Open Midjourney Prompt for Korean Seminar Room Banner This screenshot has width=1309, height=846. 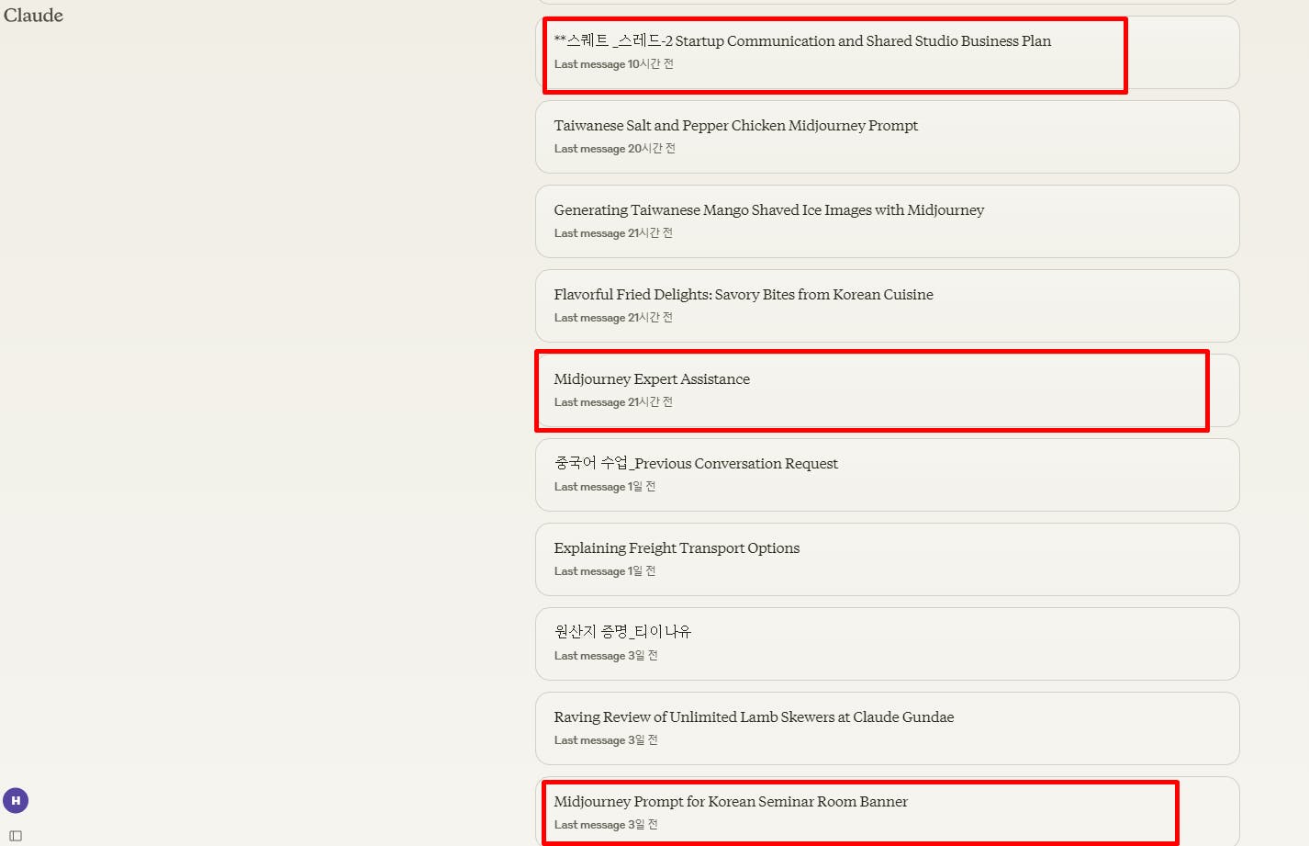pyautogui.click(x=888, y=811)
